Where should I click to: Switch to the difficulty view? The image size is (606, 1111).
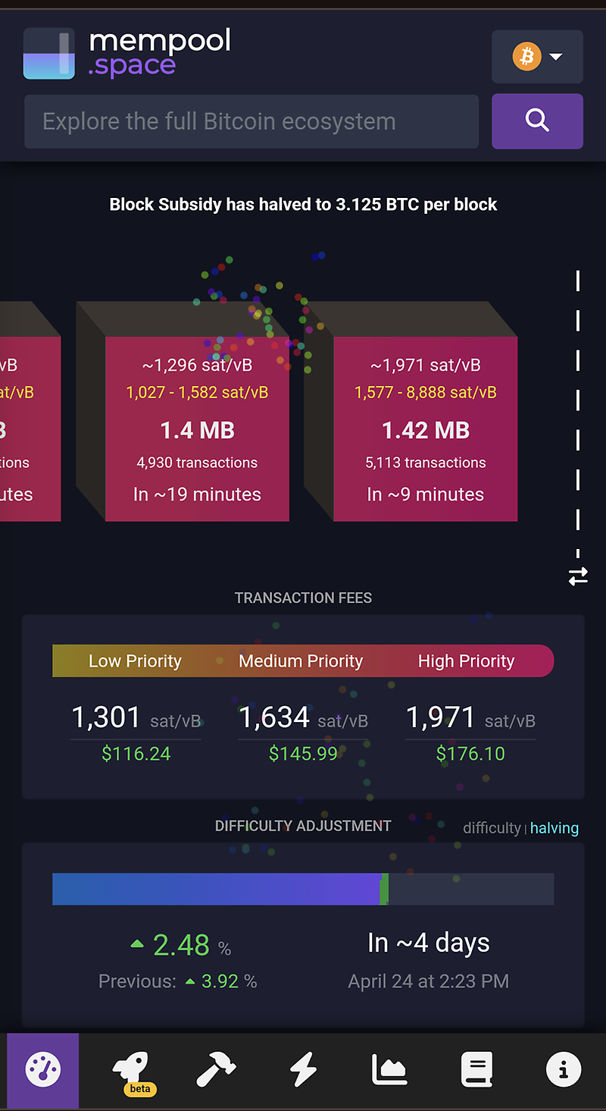[x=492, y=828]
